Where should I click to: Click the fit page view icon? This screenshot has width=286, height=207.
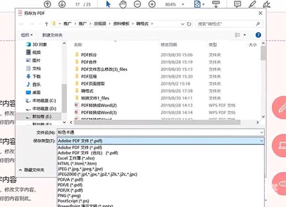[197, 4]
